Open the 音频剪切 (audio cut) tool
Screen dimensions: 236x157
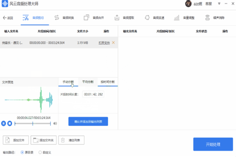click(x=34, y=18)
